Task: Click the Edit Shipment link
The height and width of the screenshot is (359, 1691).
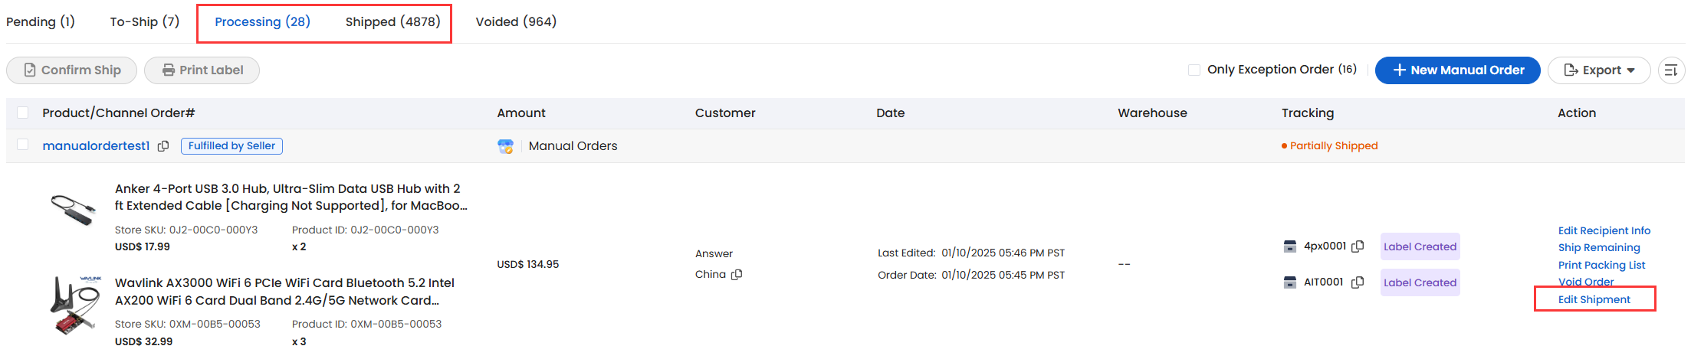Action: [1594, 299]
